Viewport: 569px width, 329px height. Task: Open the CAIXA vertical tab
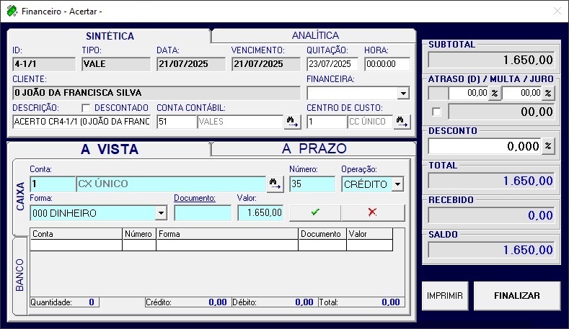(x=20, y=196)
